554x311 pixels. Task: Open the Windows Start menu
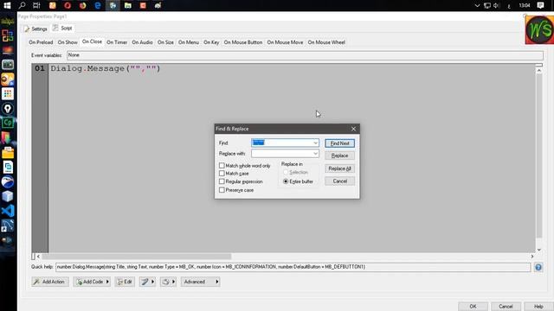[7, 5]
